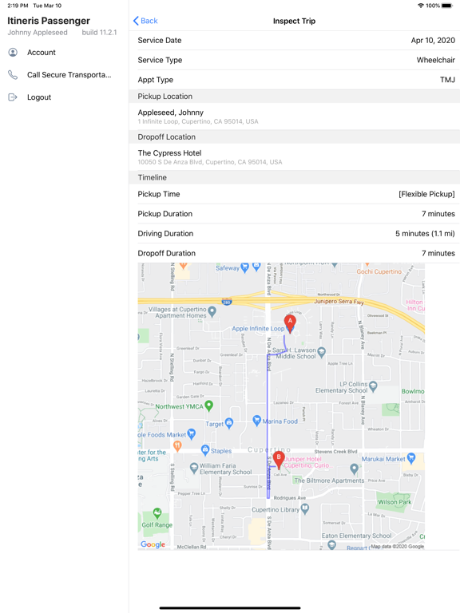460x613 pixels.
Task: Tap the William Faria Elementary School pin
Action: 193,468
